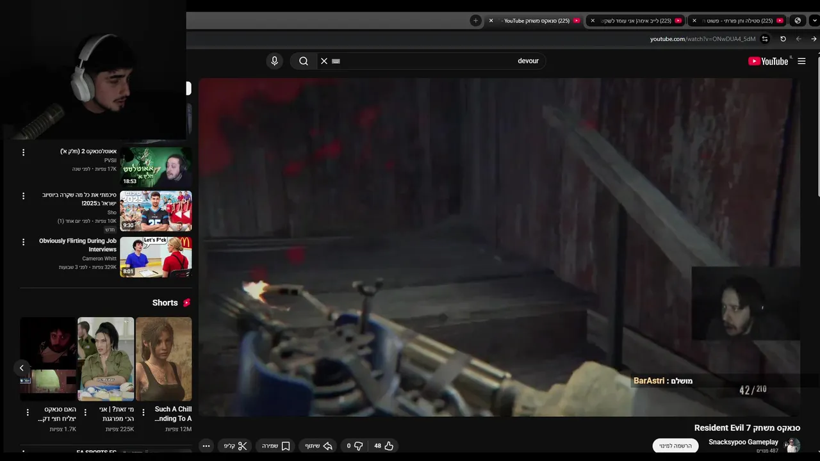Open the 'Obviously Flirting During Job Interviews' title

[78, 245]
